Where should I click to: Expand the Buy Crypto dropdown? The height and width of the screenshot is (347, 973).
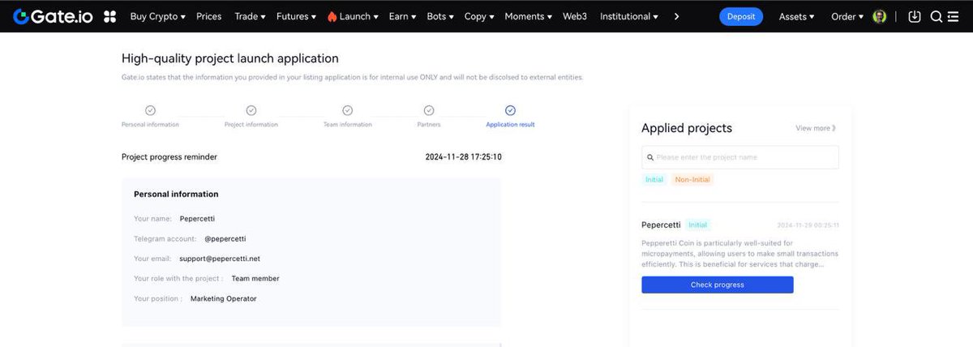[x=157, y=16]
